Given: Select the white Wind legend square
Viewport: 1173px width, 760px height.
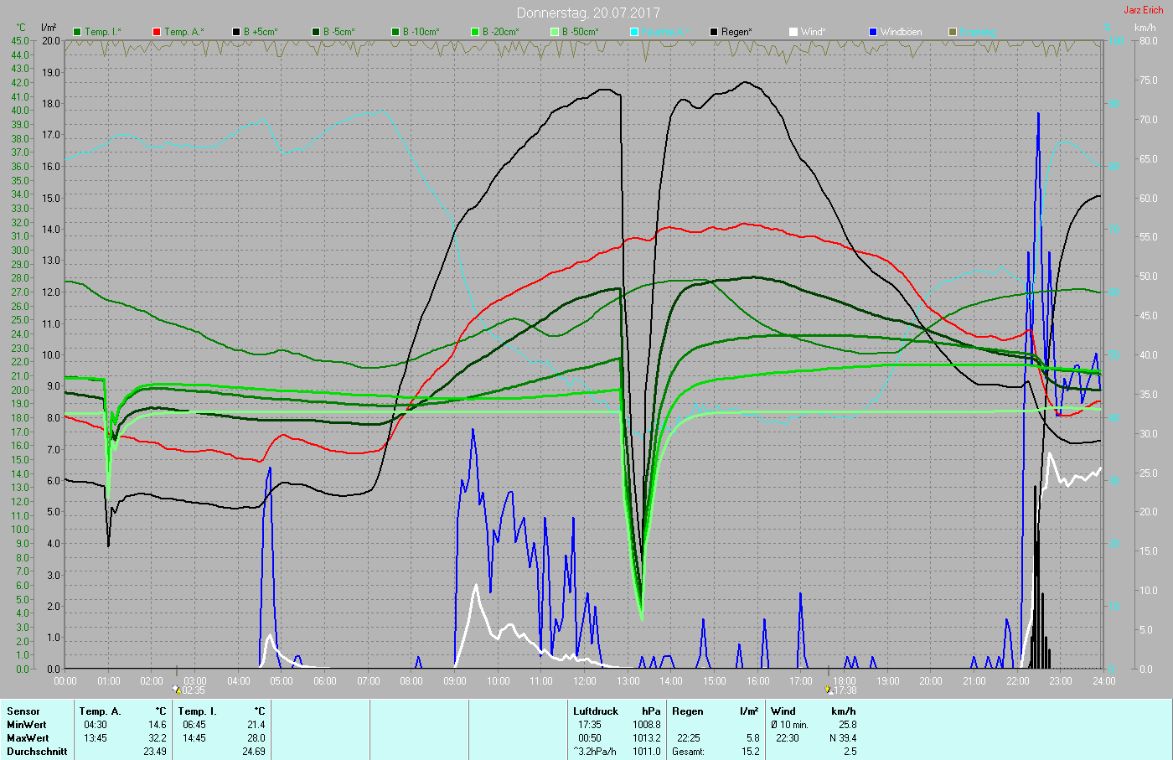Looking at the screenshot, I should pos(793,32).
